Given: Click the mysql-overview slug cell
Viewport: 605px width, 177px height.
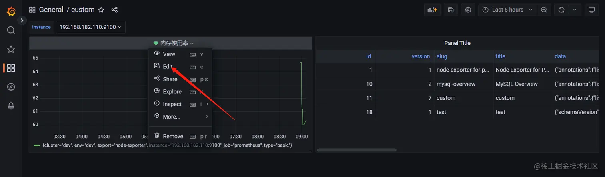Looking at the screenshot, I should pyautogui.click(x=463, y=84).
